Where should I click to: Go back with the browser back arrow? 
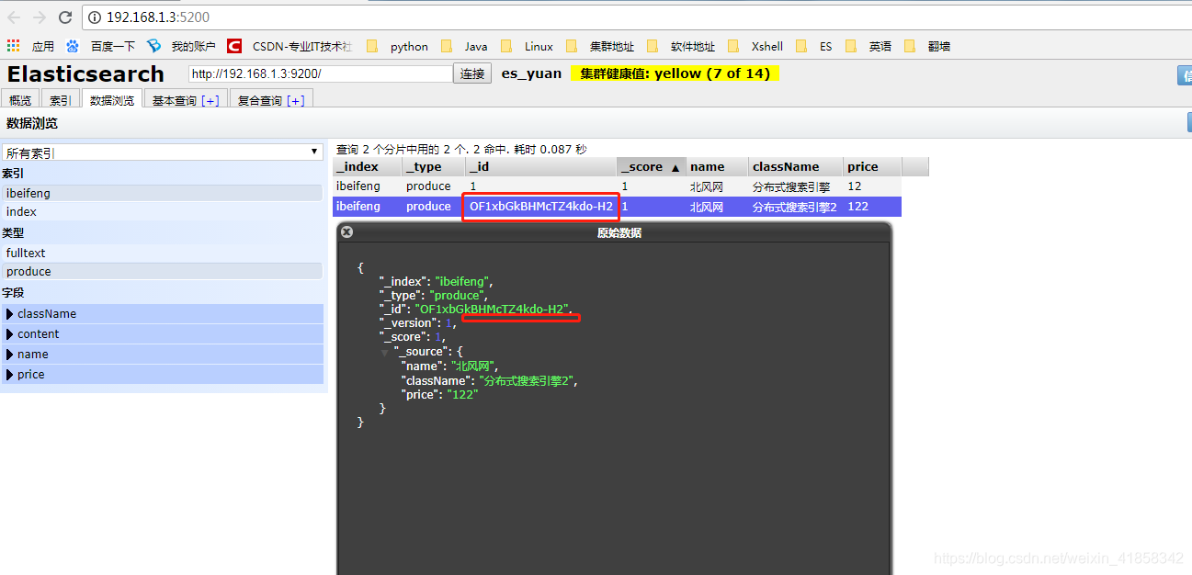tap(15, 17)
